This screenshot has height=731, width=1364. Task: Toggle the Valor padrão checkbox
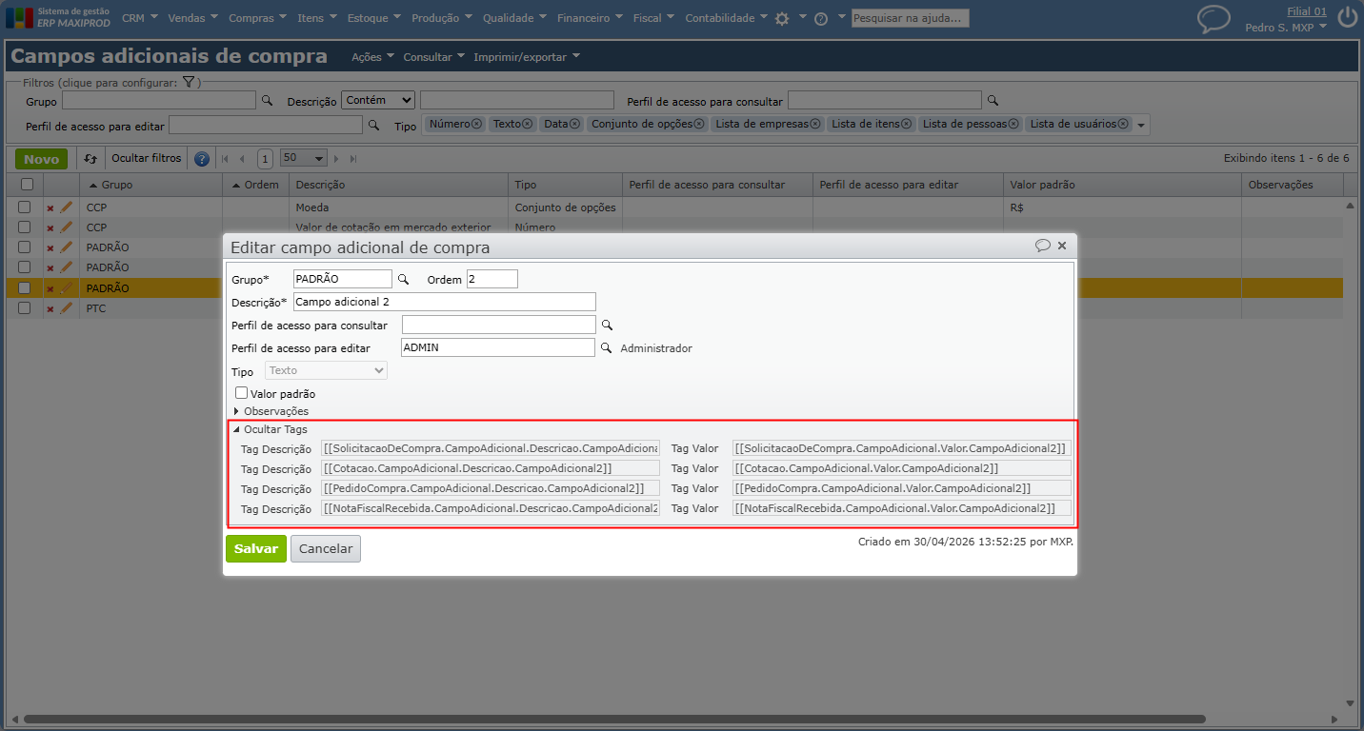tap(242, 392)
